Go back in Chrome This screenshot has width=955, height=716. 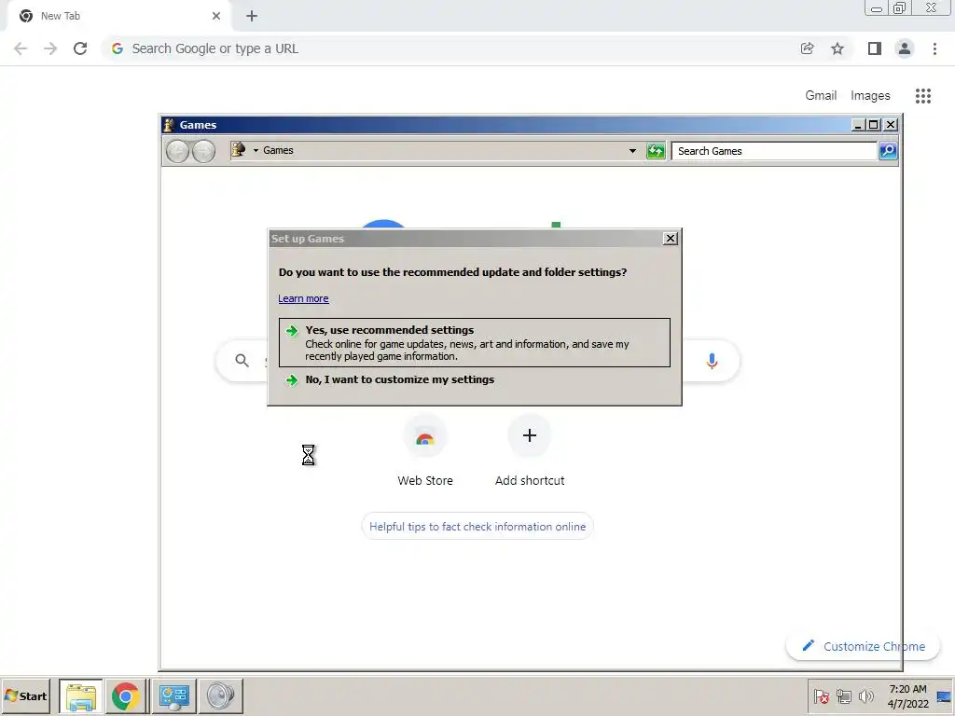[21, 48]
